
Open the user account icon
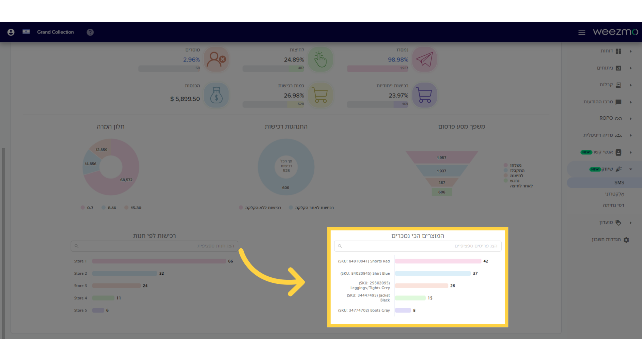point(11,32)
